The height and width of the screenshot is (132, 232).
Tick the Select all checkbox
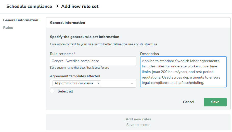tap(52, 91)
